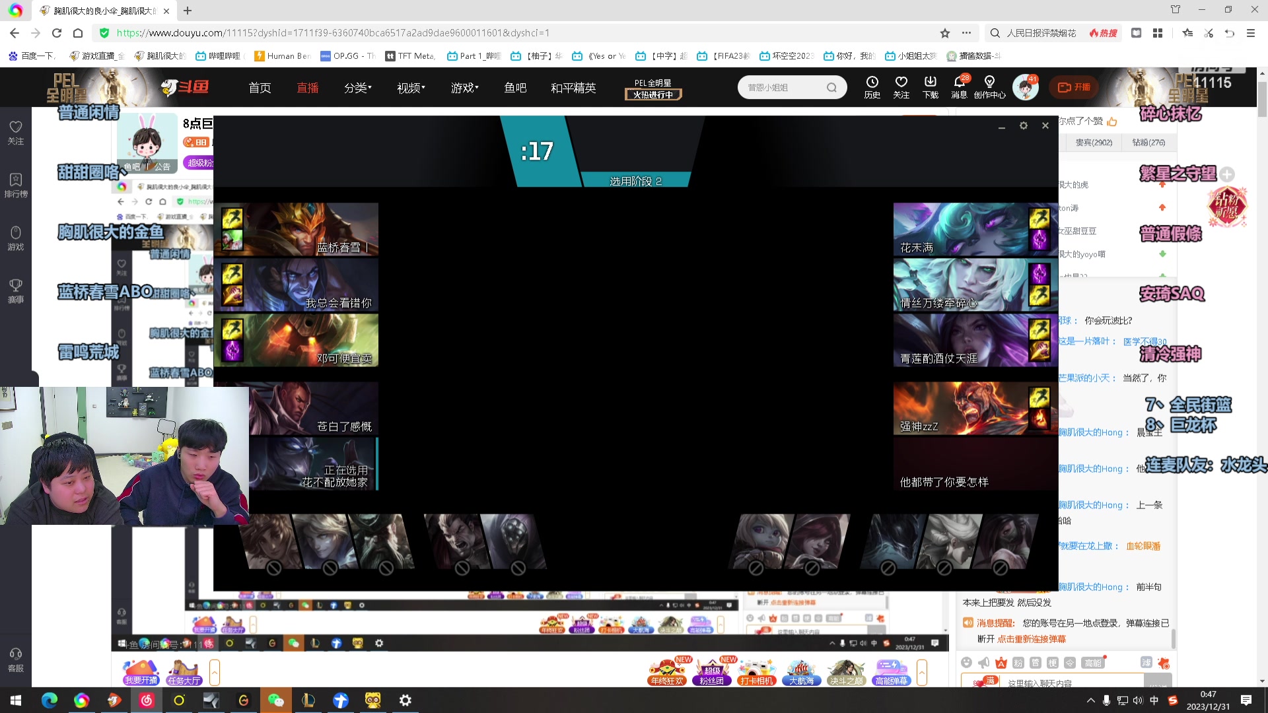Go to 首页 in Douyu navigation
The width and height of the screenshot is (1268, 713).
click(260, 88)
